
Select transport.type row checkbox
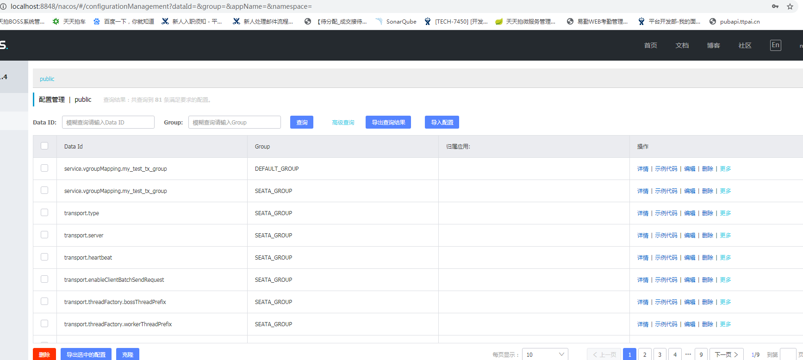coord(44,212)
